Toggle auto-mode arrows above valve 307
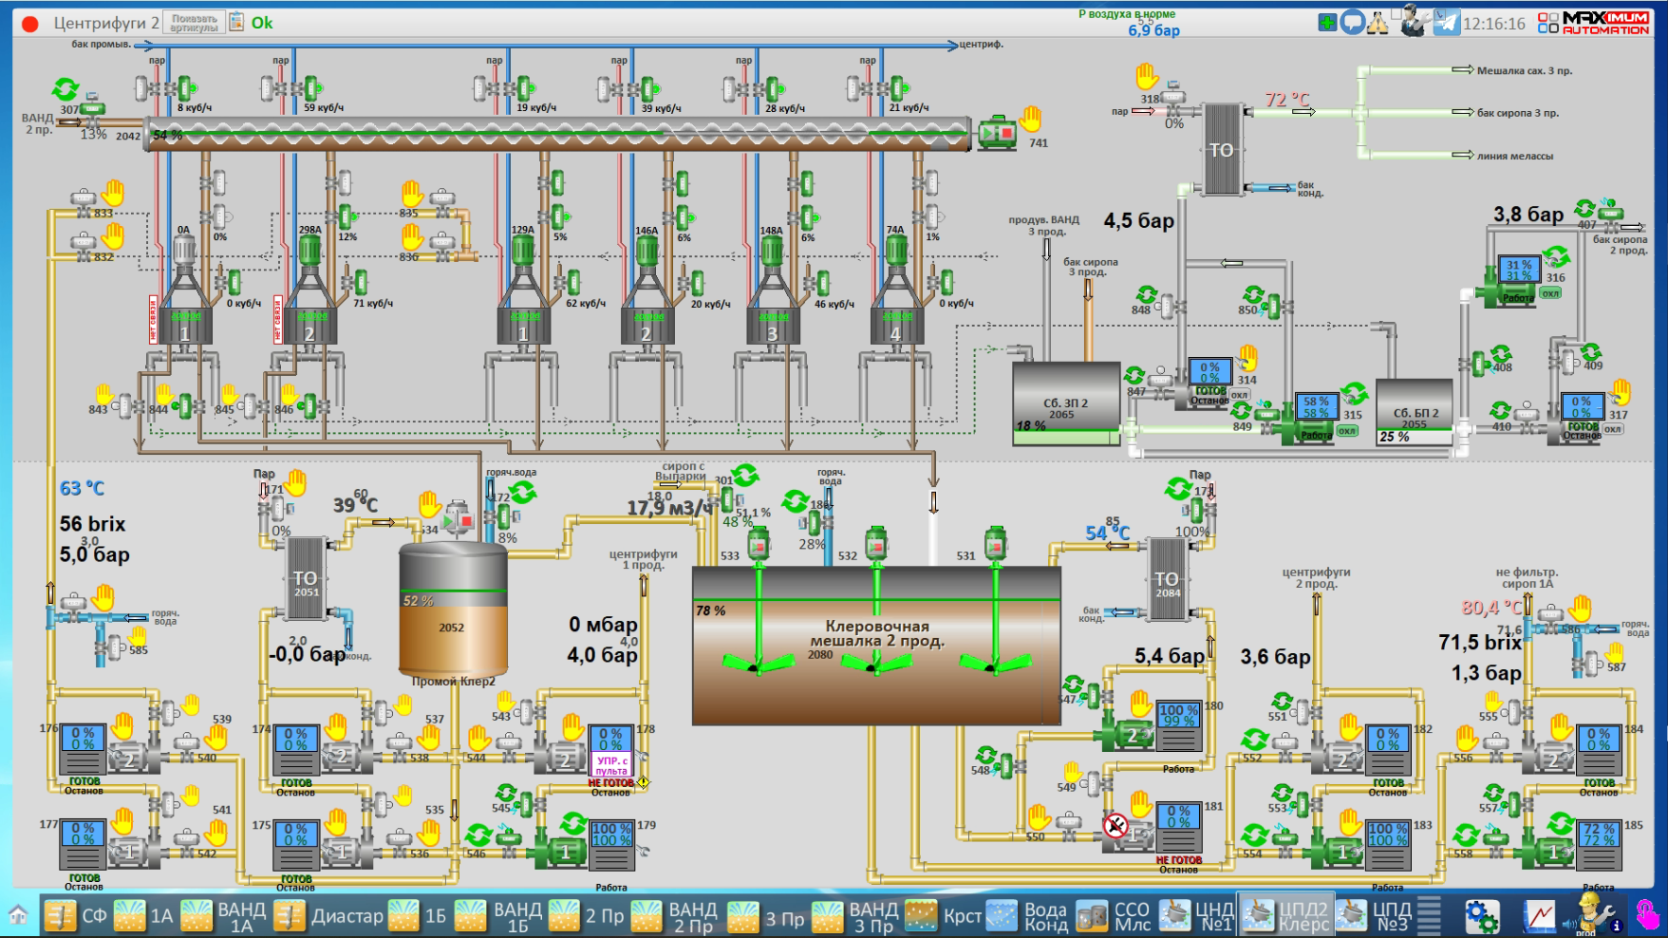The height and width of the screenshot is (938, 1668). (x=66, y=90)
